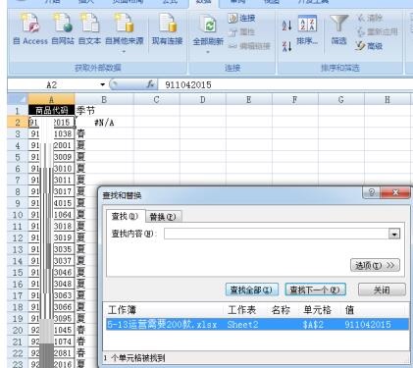Select column A header

tap(51, 99)
